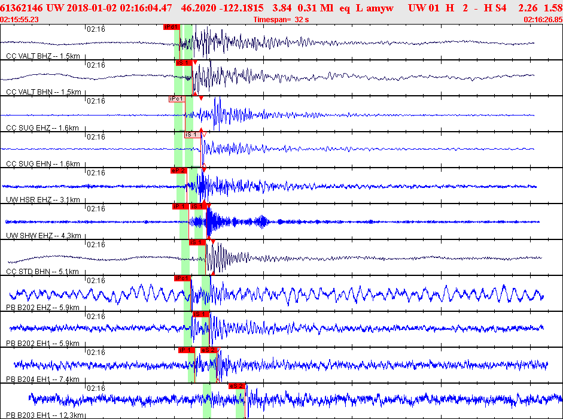Click the window end time 02:16:26.85
The width and height of the screenshot is (563, 419).
(543, 20)
